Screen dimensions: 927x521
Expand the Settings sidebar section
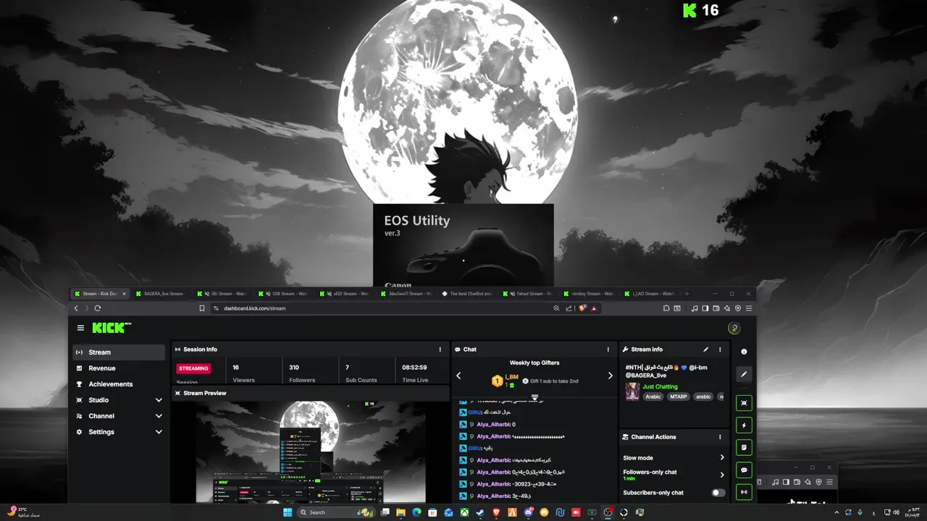click(x=119, y=432)
